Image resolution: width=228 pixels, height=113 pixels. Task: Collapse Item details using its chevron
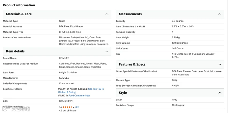pyautogui.click(x=107, y=51)
